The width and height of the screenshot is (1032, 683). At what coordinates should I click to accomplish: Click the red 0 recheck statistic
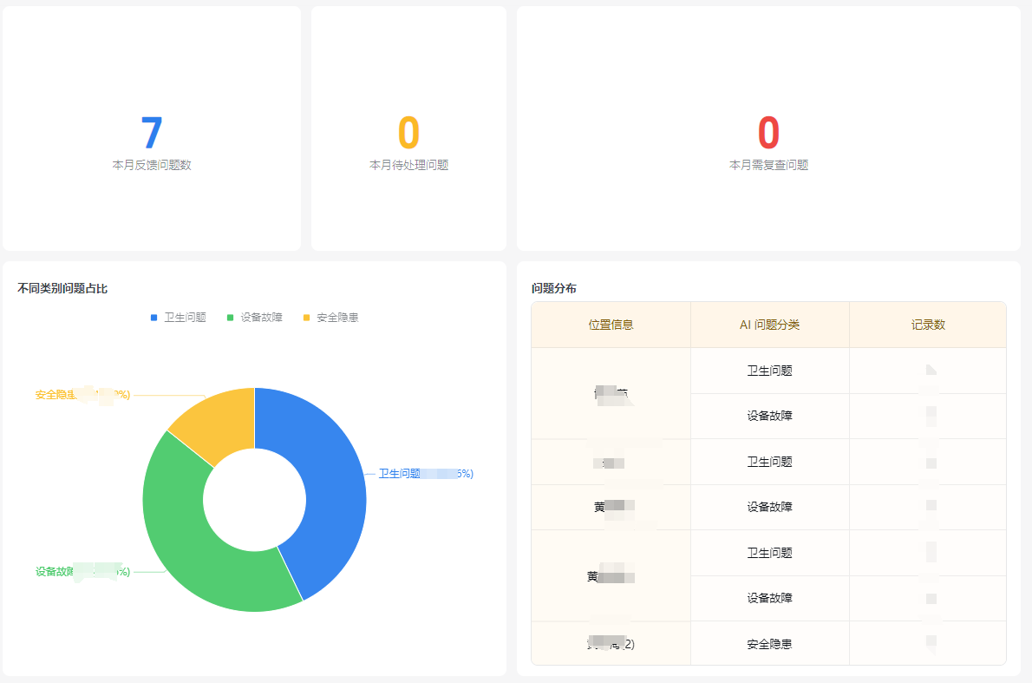coord(768,133)
